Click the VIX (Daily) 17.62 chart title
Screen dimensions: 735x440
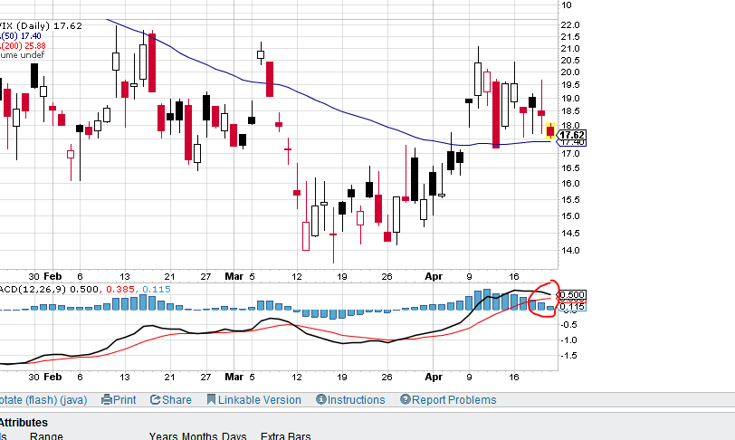(x=42, y=25)
